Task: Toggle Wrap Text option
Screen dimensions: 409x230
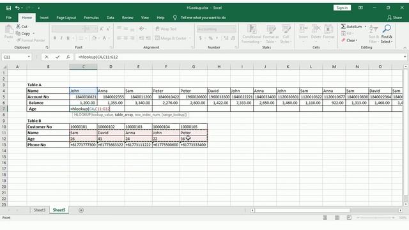Action: [166, 29]
